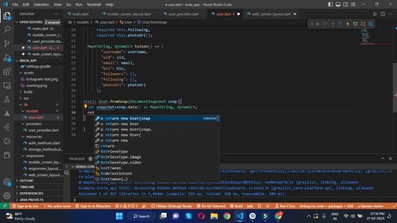Toggle the Primary Side Bar layout

(x=331, y=4)
